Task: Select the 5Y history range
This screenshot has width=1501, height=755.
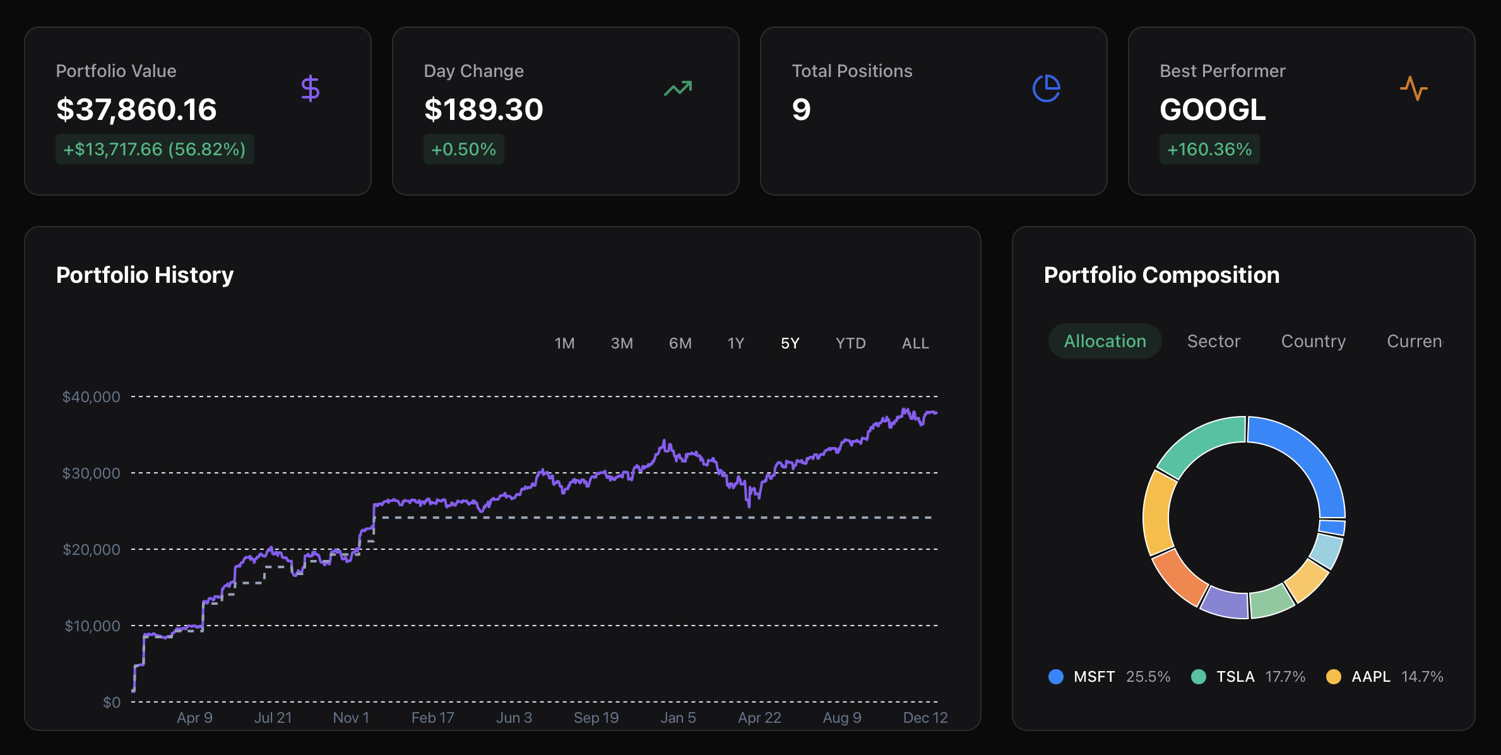Action: click(789, 343)
